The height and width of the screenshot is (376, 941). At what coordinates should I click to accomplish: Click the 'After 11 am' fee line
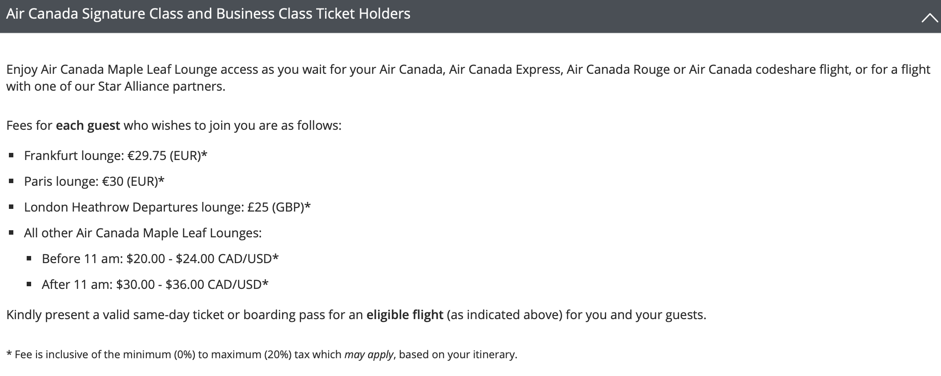(x=155, y=284)
